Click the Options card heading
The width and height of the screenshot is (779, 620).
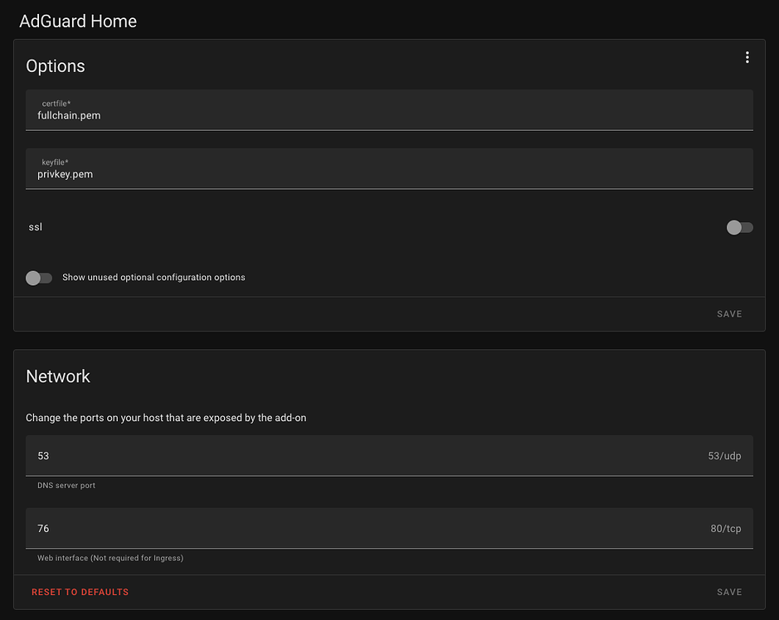coord(55,65)
